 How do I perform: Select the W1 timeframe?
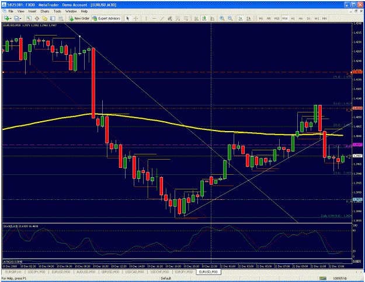pos(317,18)
